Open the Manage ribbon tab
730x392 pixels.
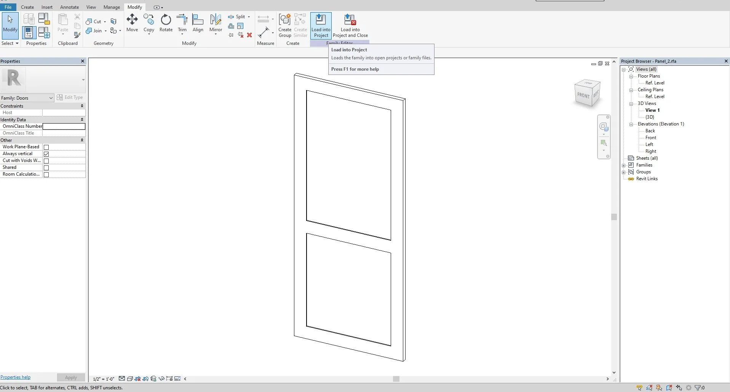(112, 7)
